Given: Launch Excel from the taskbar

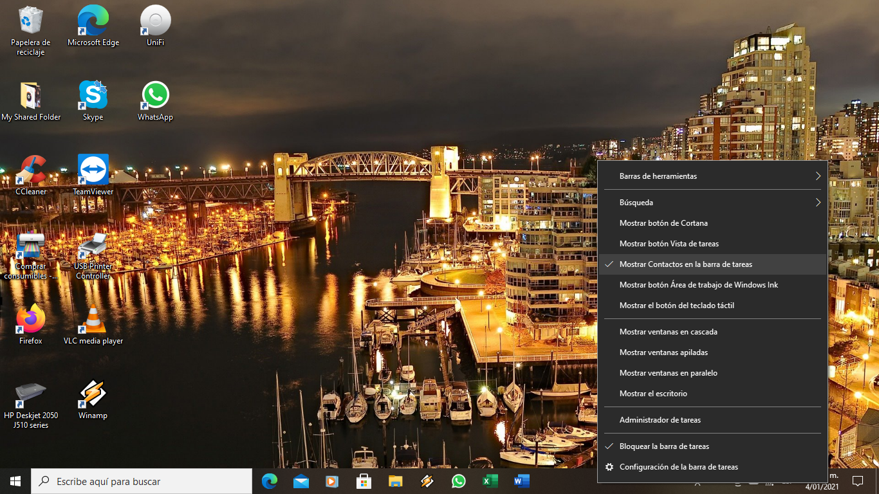Looking at the screenshot, I should pos(490,480).
